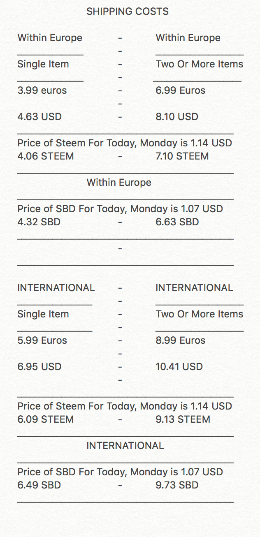This screenshot has height=537, width=260.
Task: Click the 10.41 USD amount
Action: (179, 367)
